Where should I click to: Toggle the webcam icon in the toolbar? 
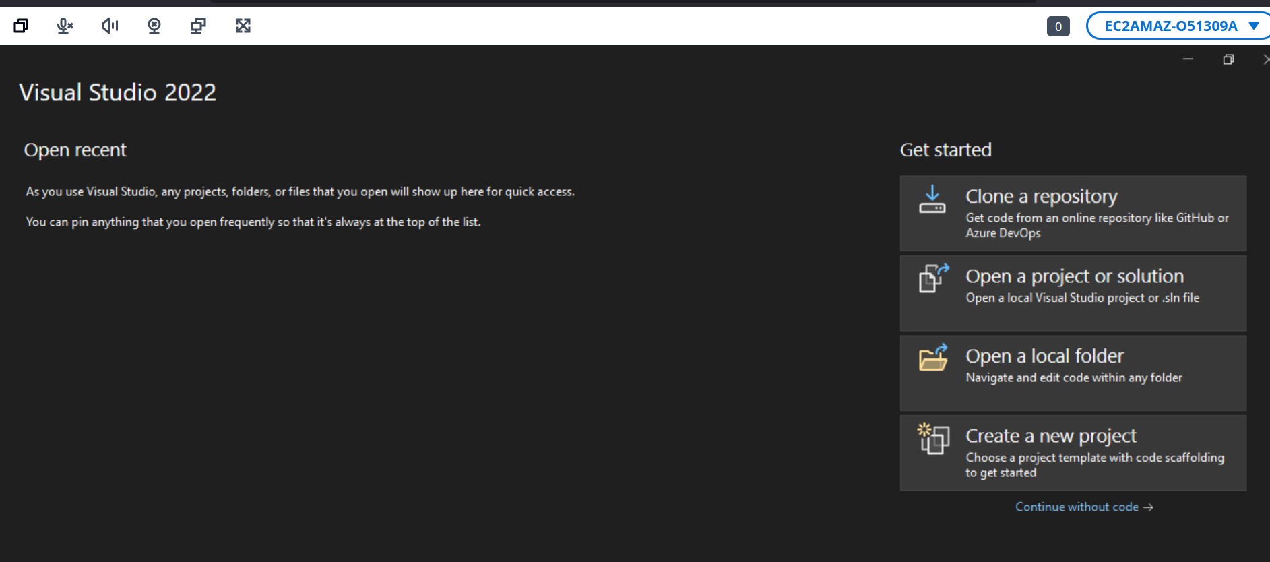click(154, 26)
